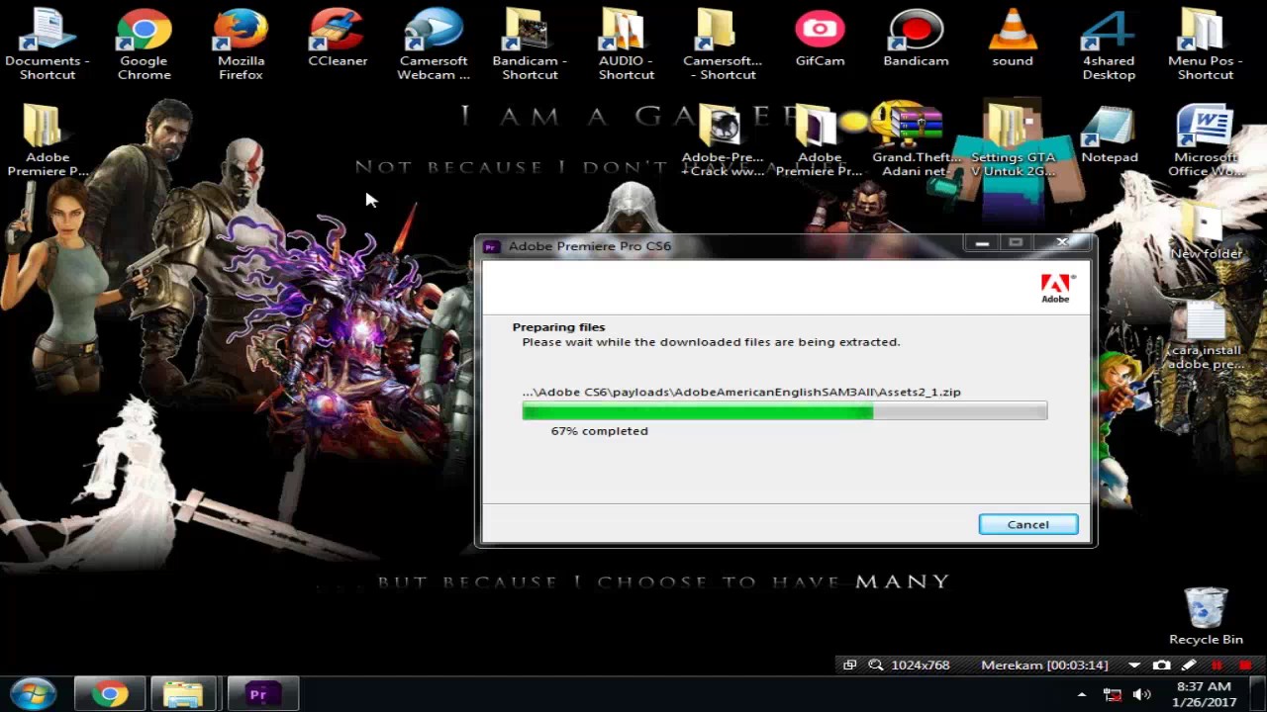Open the Camersoft Webcam desktop icon
1267x712 pixels.
(x=434, y=44)
